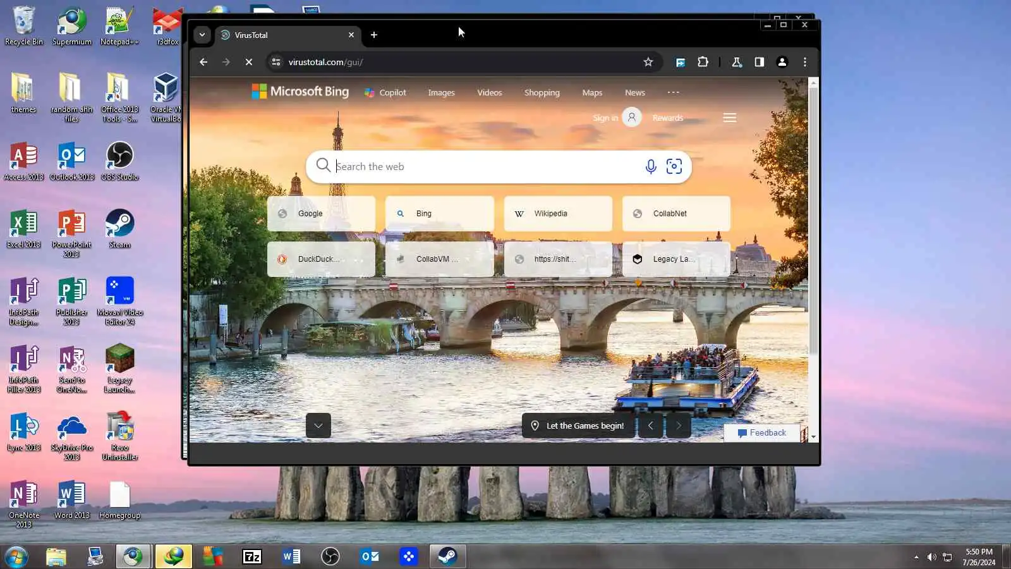
Task: Switch to the VirusTotal tab
Action: tap(288, 35)
